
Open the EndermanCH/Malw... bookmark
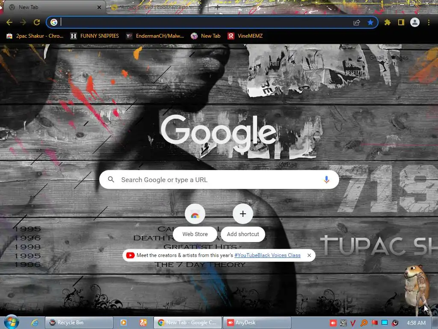click(155, 36)
